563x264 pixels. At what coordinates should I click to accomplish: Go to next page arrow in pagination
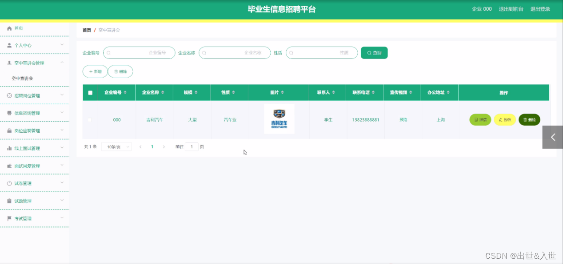[164, 147]
